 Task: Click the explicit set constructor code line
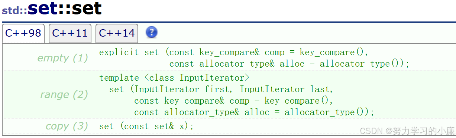pos(234,52)
